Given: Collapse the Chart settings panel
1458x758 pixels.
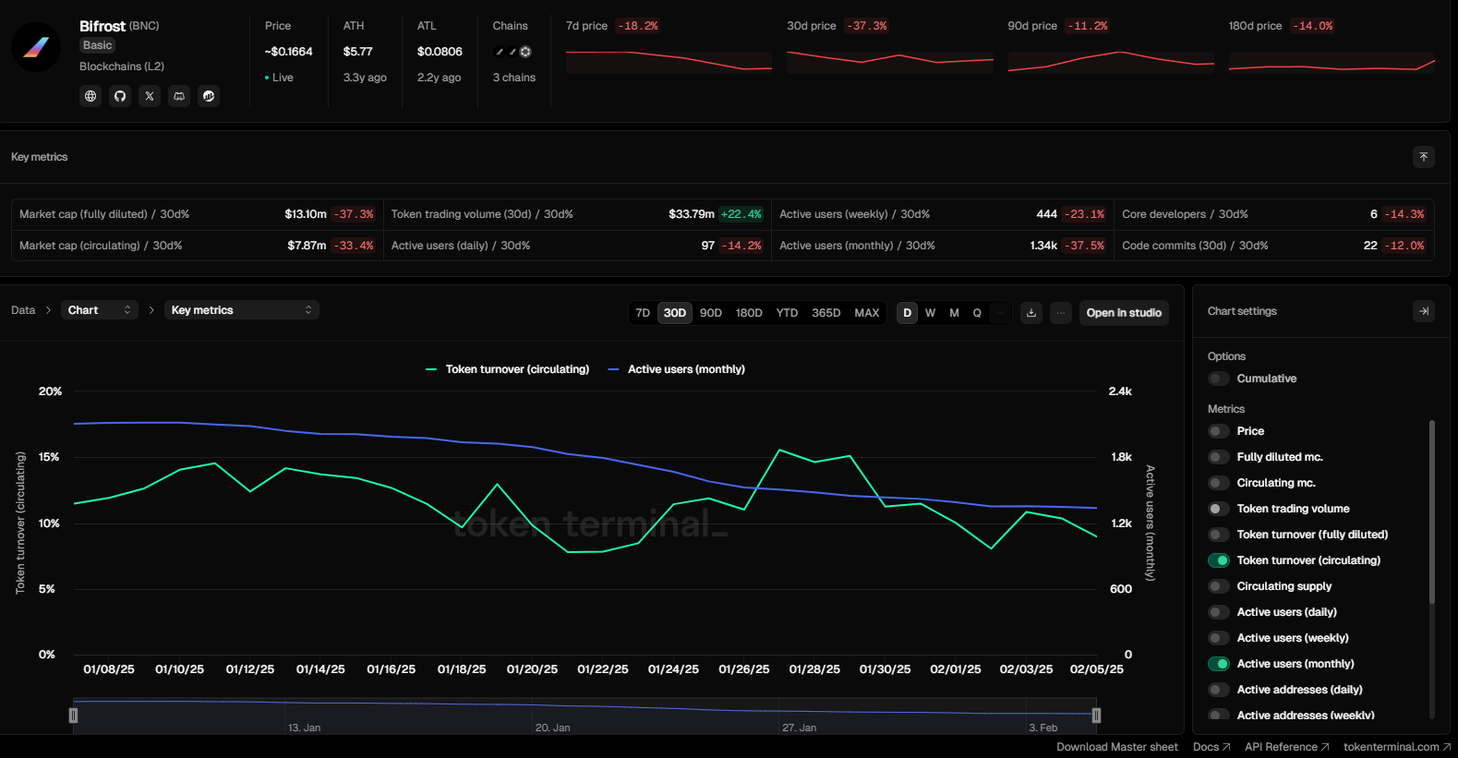Looking at the screenshot, I should click(1424, 311).
